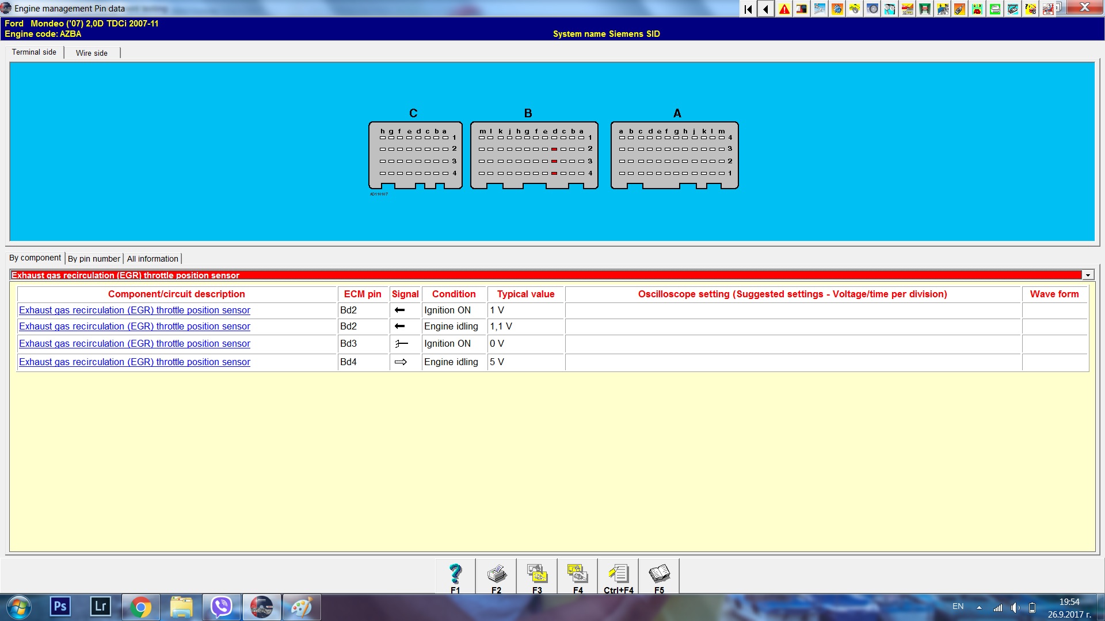Open the EGR sensor link for pin Bd3

point(134,344)
